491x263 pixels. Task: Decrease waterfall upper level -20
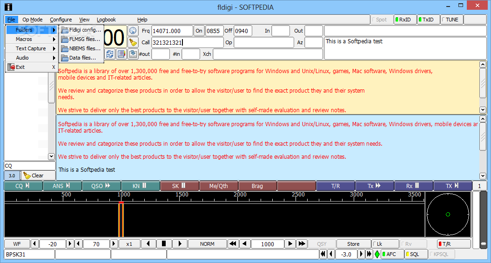[35, 243]
